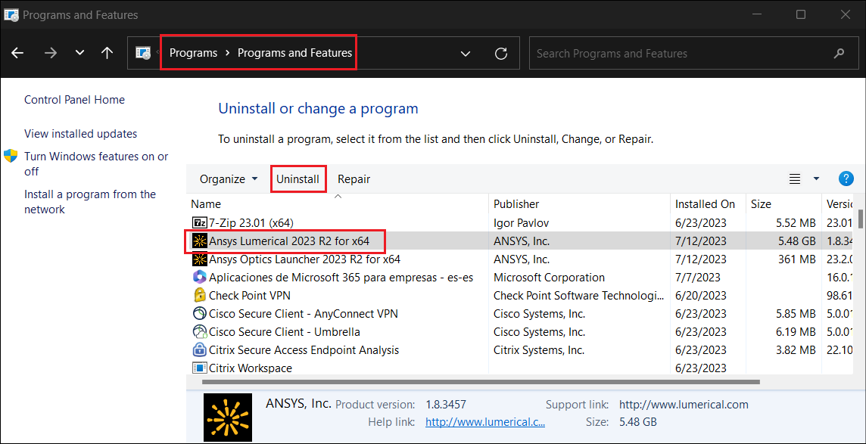Maximize the Programs and Features window
This screenshot has width=866, height=444.
click(x=801, y=14)
